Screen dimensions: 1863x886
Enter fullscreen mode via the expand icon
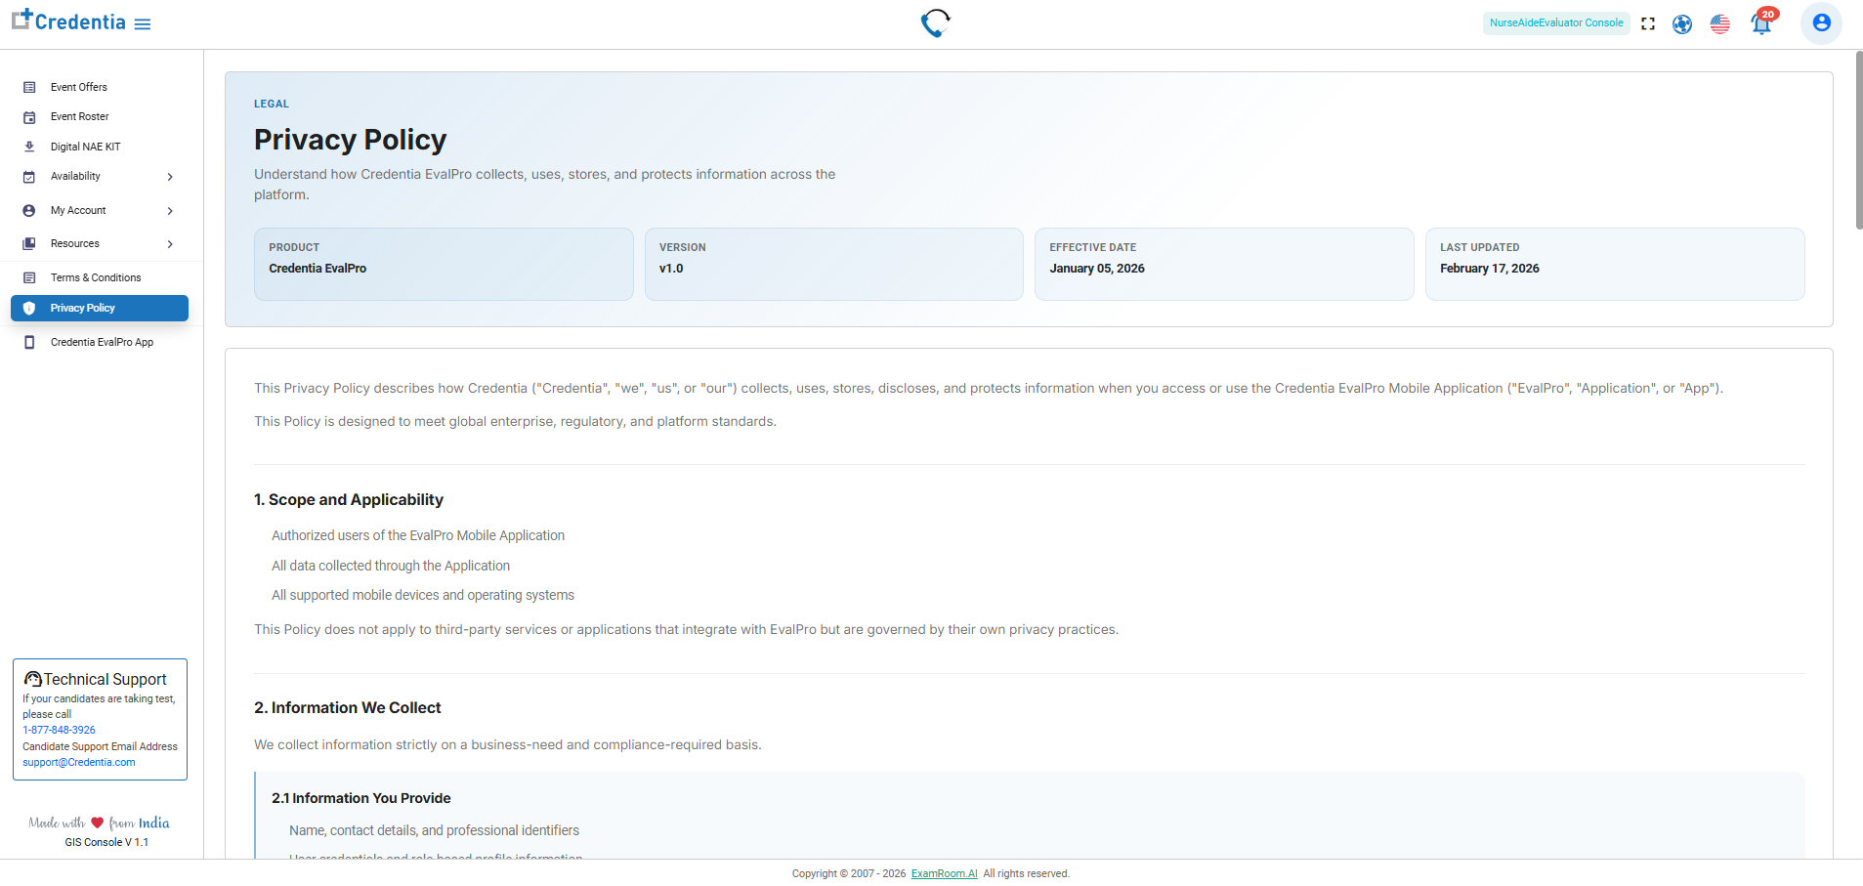point(1648,23)
